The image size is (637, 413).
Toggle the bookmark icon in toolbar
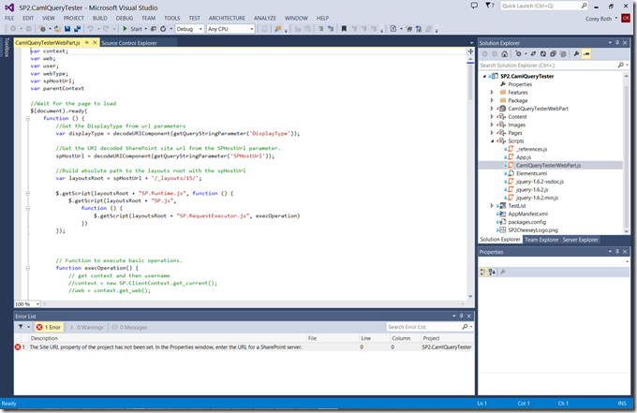pos(344,29)
